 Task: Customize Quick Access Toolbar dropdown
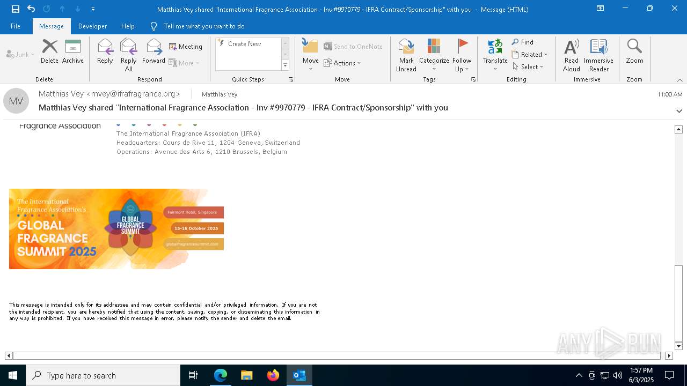[93, 9]
